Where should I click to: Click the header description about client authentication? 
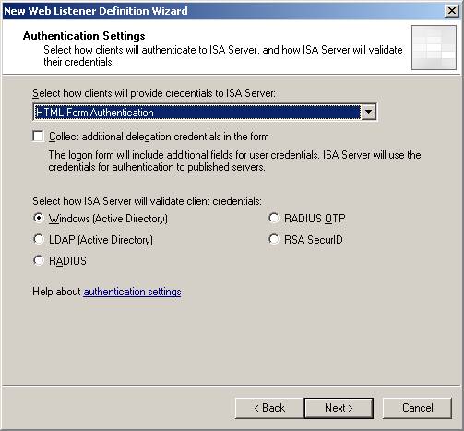[223, 55]
